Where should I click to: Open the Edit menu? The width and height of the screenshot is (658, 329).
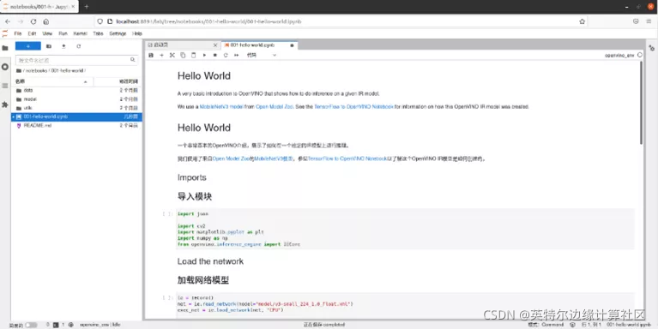pos(32,33)
